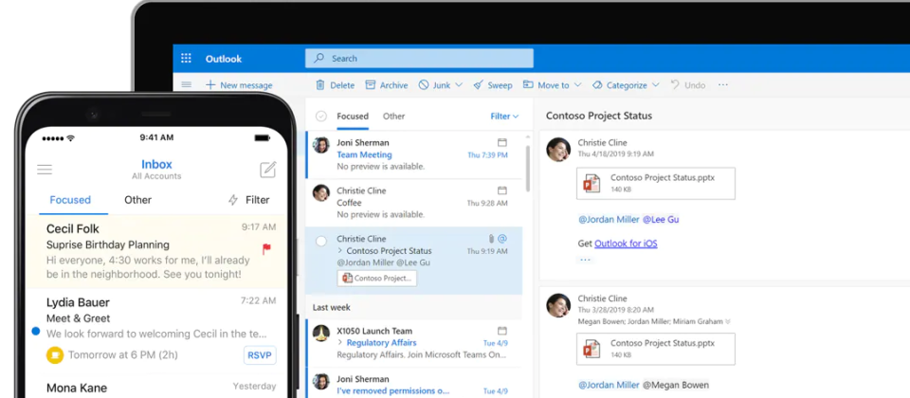Viewport: 910px width, 398px height.
Task: Expand the Contoso Project Status conversation chevron
Action: (340, 251)
